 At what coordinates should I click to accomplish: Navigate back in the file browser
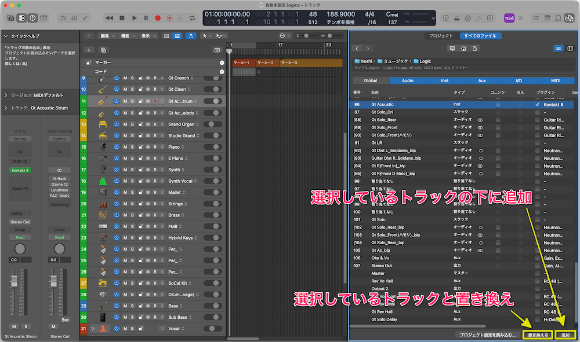[357, 49]
